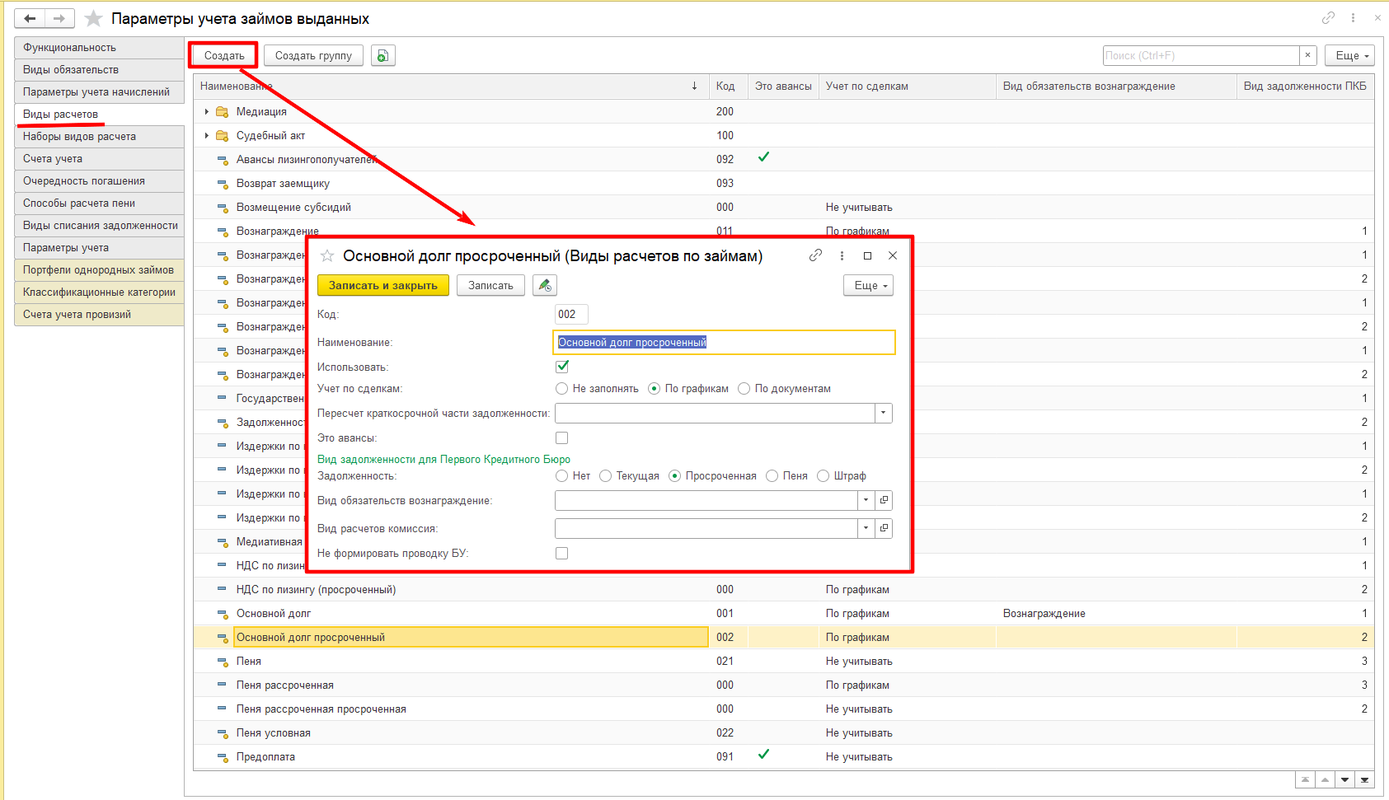The image size is (1389, 800).
Task: Choose Текущая for Задолженность
Action: 606,476
